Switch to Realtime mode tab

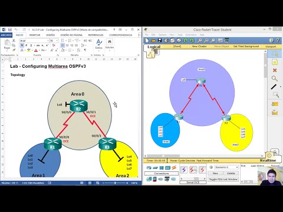[268, 160]
